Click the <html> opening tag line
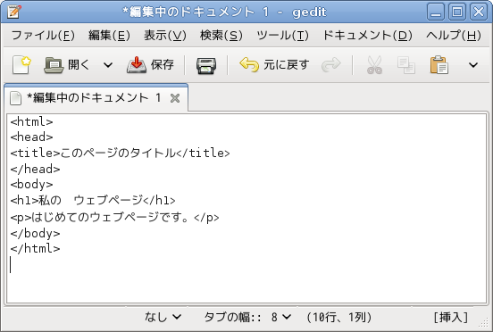Screen dimensions: 493x332 coord(31,121)
